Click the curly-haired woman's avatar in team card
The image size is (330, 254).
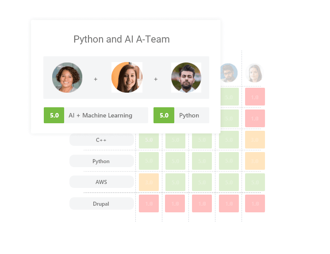(67, 78)
